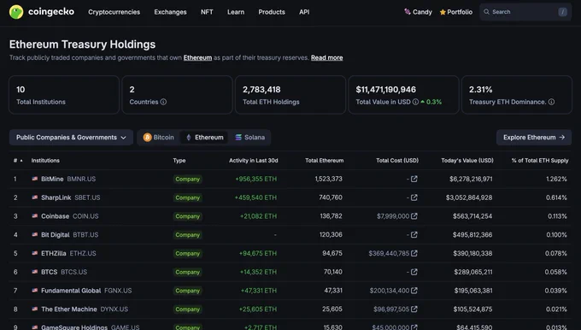Open NFT menu
Viewport: 581px width, 330px height.
click(x=207, y=12)
